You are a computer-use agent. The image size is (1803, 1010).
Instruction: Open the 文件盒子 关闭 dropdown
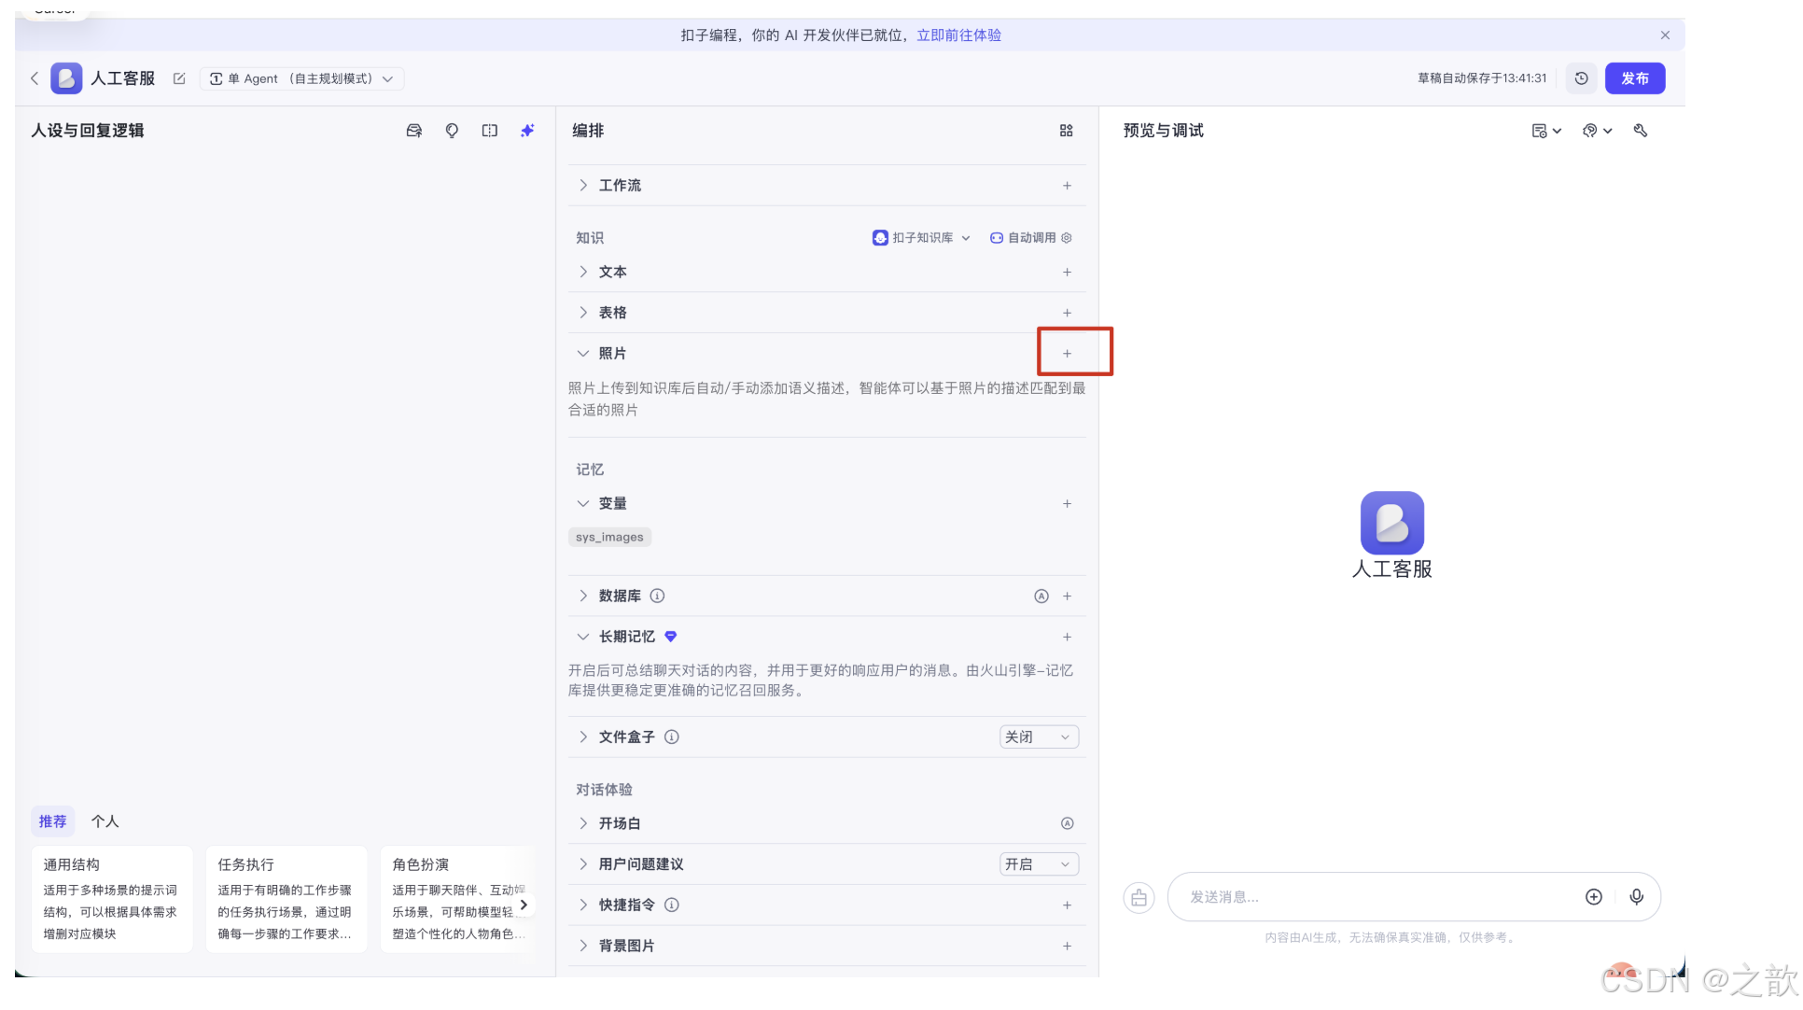click(1039, 737)
